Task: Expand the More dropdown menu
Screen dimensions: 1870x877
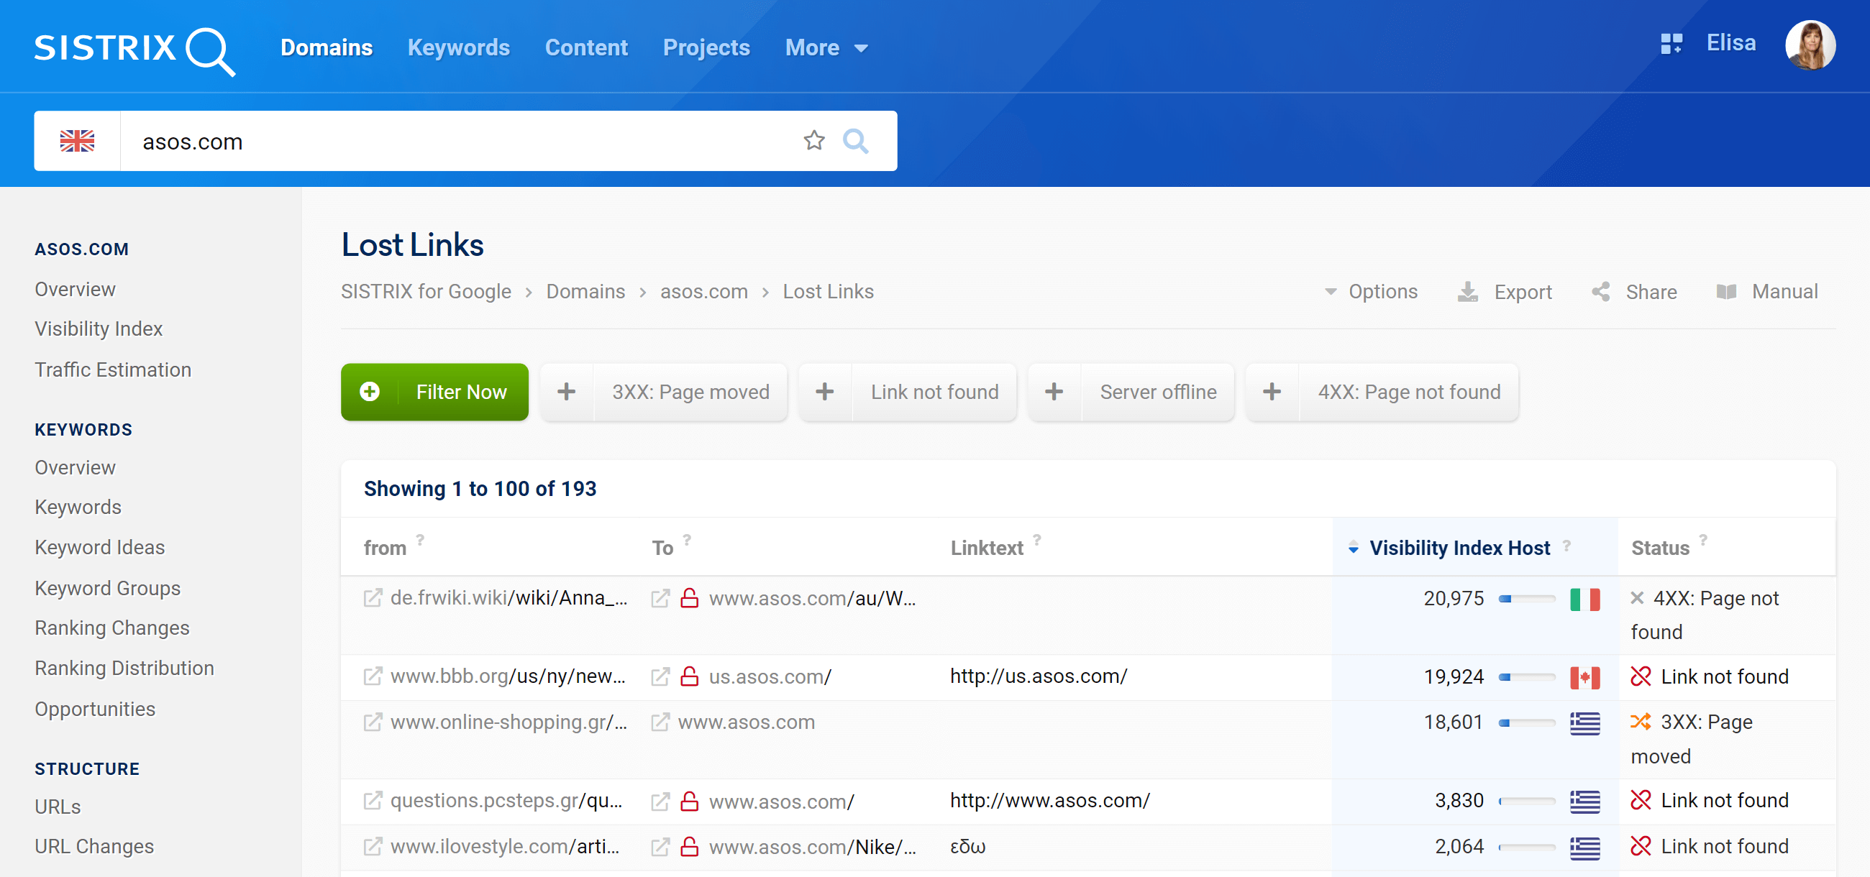Action: (827, 47)
